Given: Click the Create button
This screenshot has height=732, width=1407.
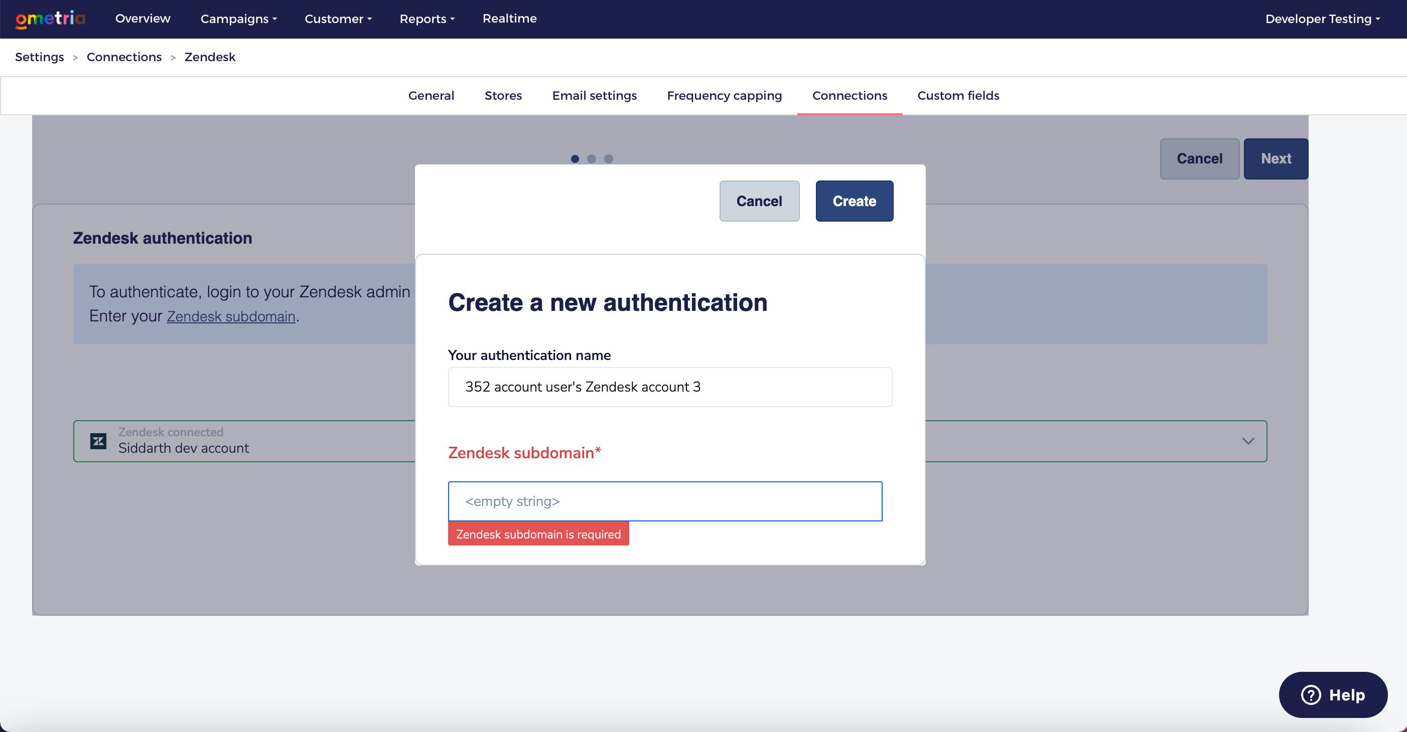Looking at the screenshot, I should (854, 201).
